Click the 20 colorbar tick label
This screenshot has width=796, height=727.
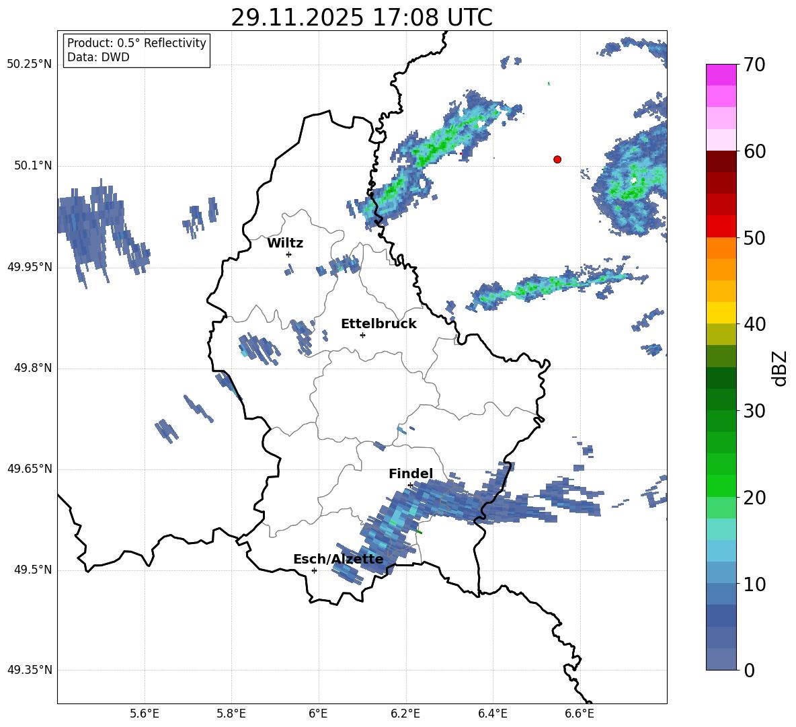click(754, 497)
